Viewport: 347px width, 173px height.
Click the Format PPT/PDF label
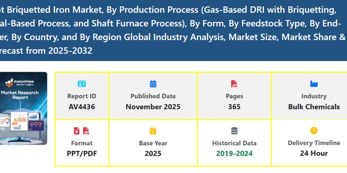tap(82, 153)
